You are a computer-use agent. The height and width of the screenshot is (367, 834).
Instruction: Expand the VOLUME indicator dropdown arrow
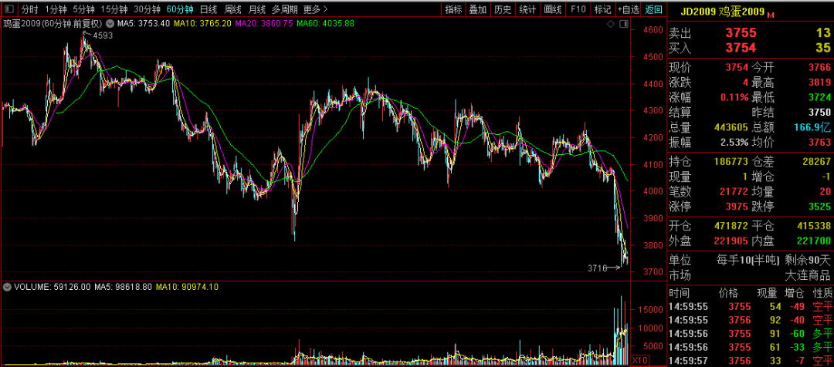tap(7, 287)
